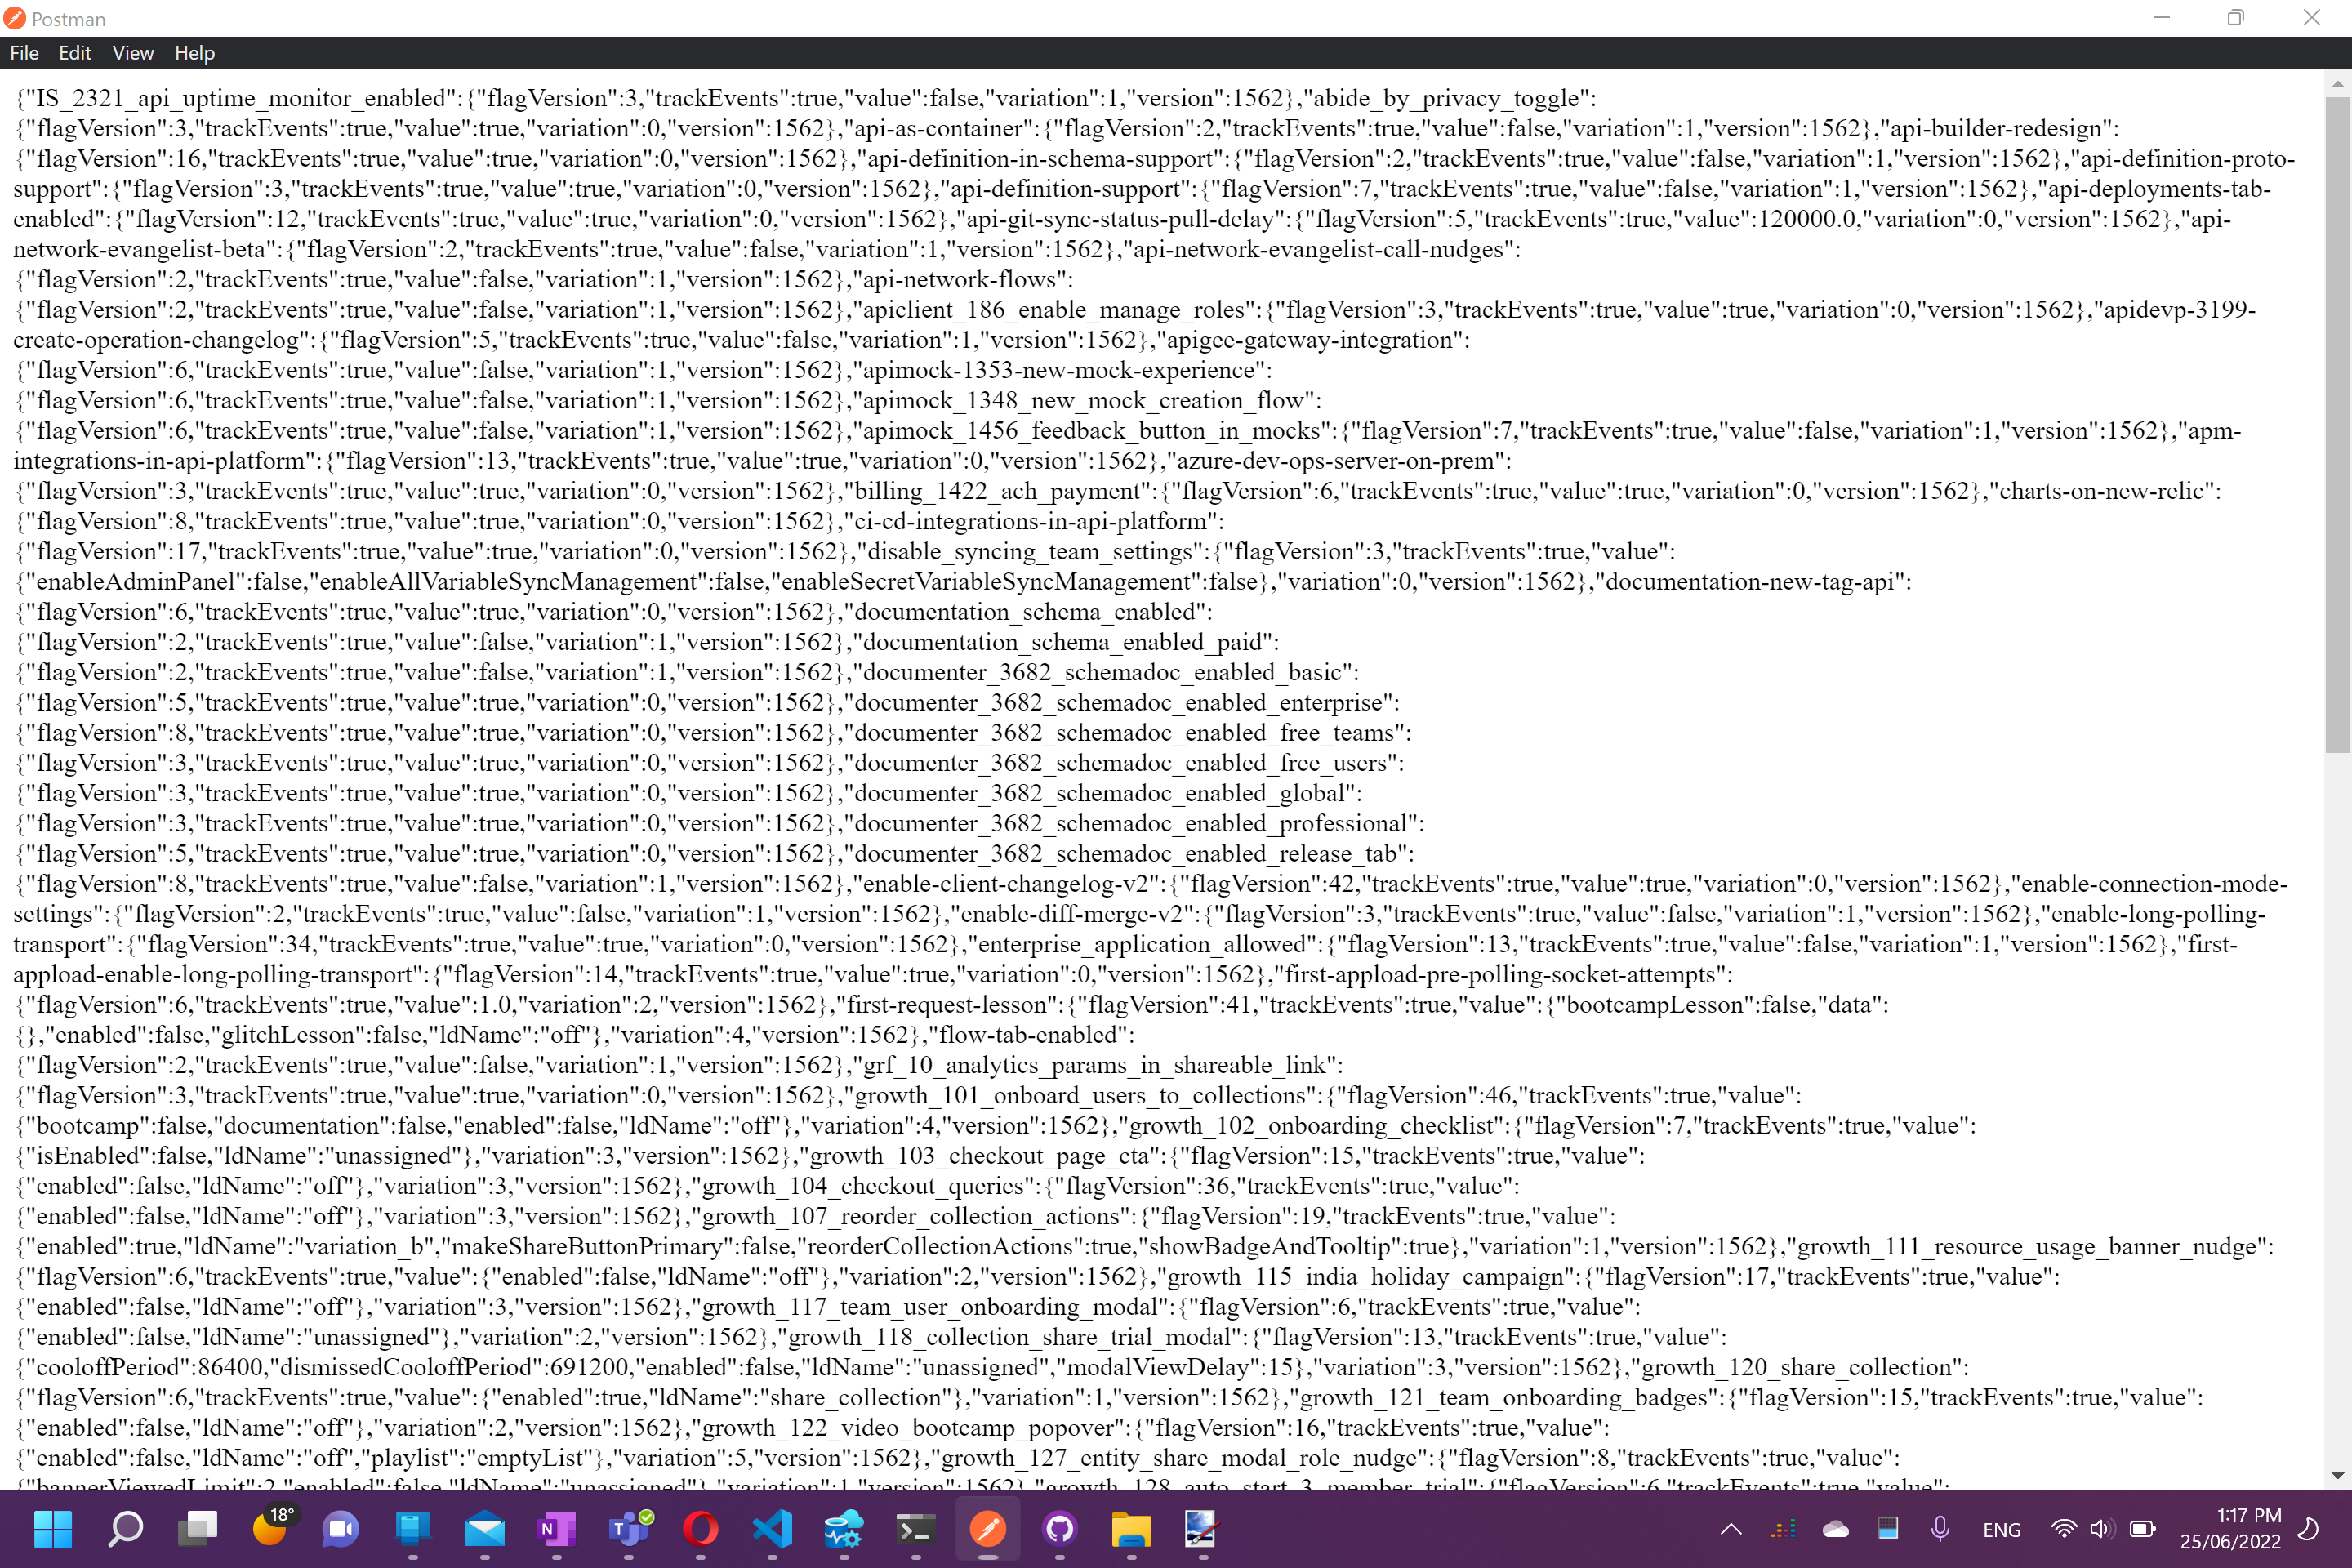Open the File menu
2352x1568 pixels.
[24, 53]
